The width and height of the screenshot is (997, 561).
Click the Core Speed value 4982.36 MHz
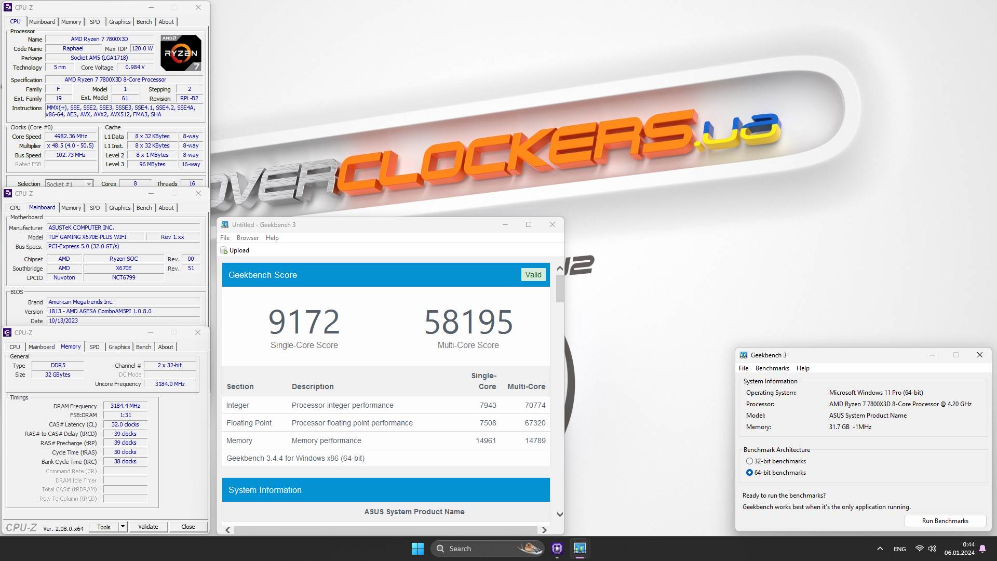(x=71, y=137)
